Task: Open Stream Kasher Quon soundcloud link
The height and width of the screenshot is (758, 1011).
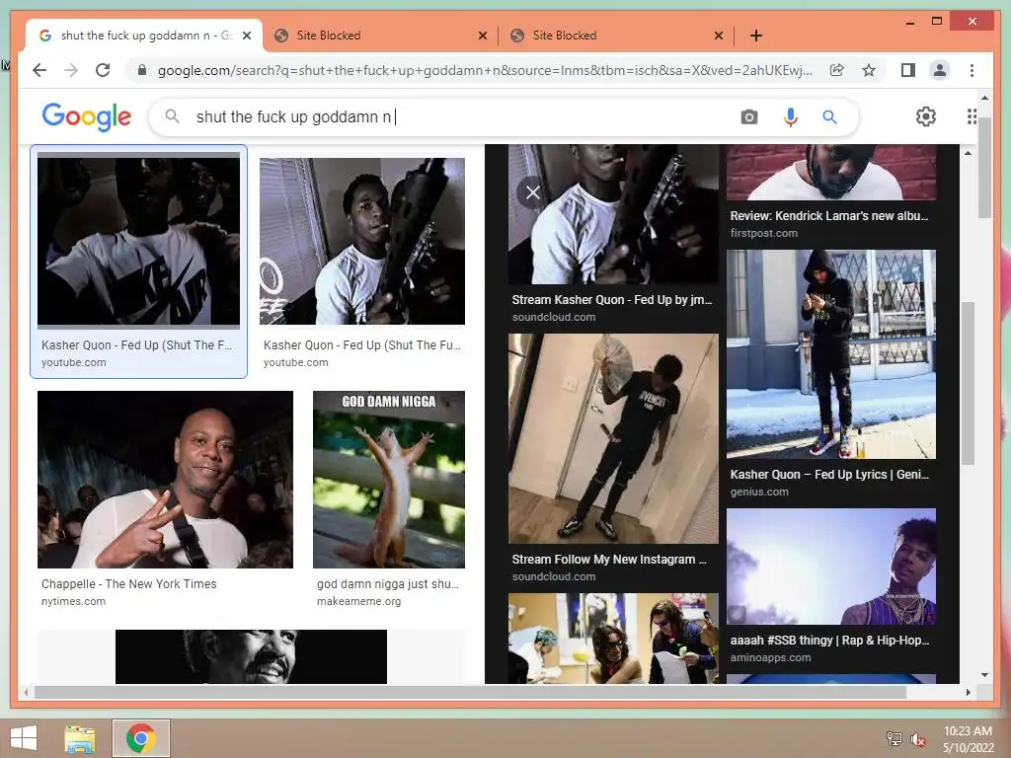Action: [x=612, y=300]
